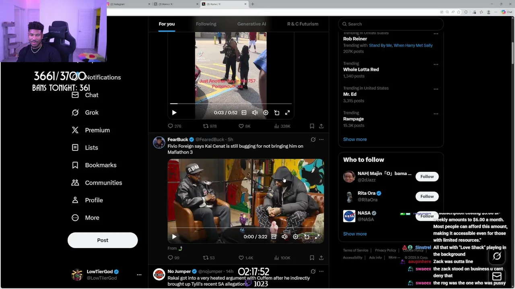Toggle captions on the Portsmouth video
The height and width of the screenshot is (289, 515).
coord(244,113)
